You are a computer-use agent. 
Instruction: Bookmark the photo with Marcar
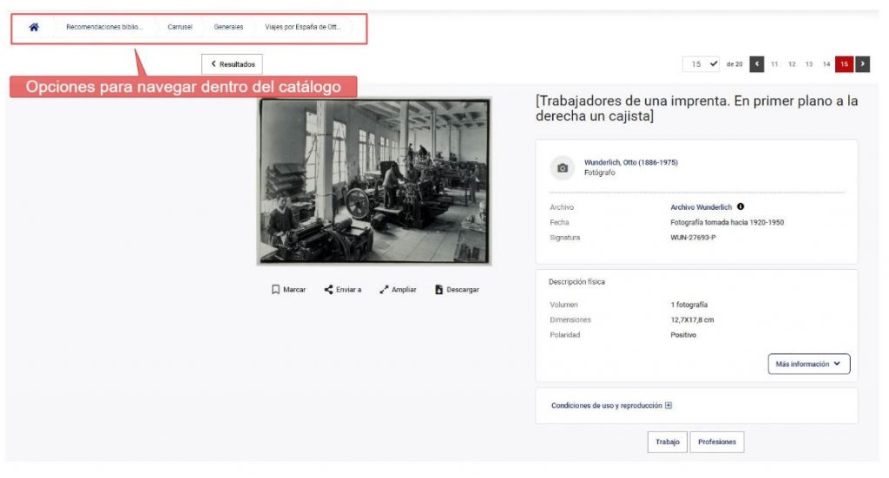click(x=288, y=290)
